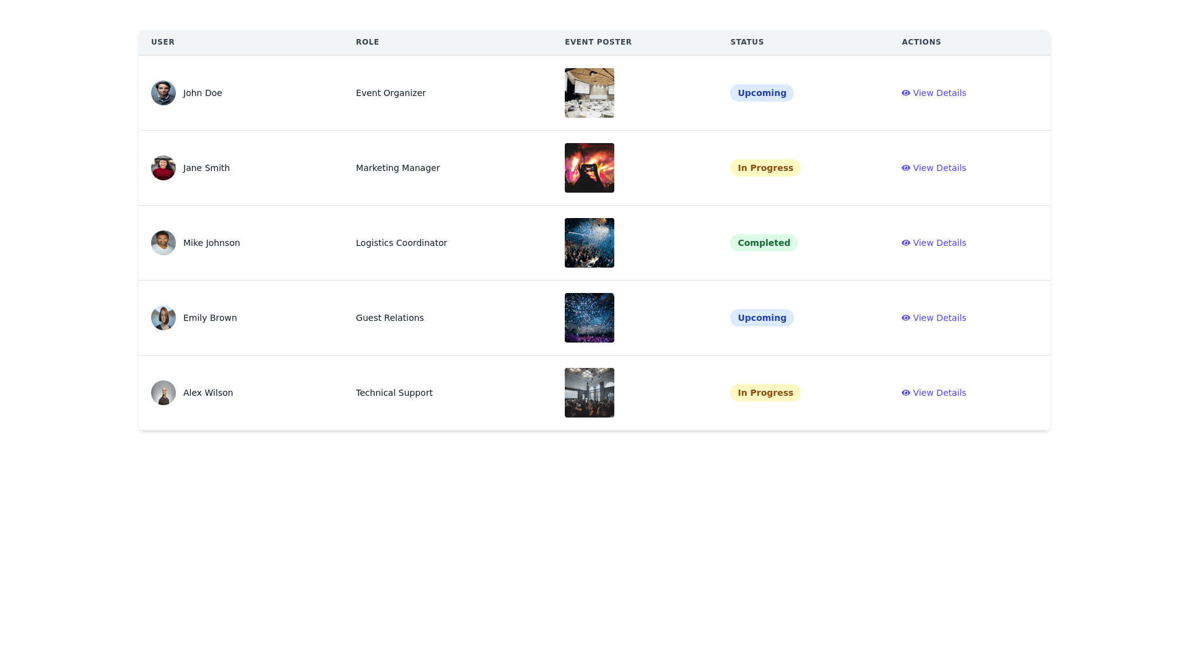This screenshot has width=1189, height=669.
Task: Click the Completed status badge
Action: pos(764,243)
